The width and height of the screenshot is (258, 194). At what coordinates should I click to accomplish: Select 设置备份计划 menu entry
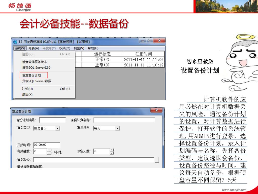click(x=34, y=75)
